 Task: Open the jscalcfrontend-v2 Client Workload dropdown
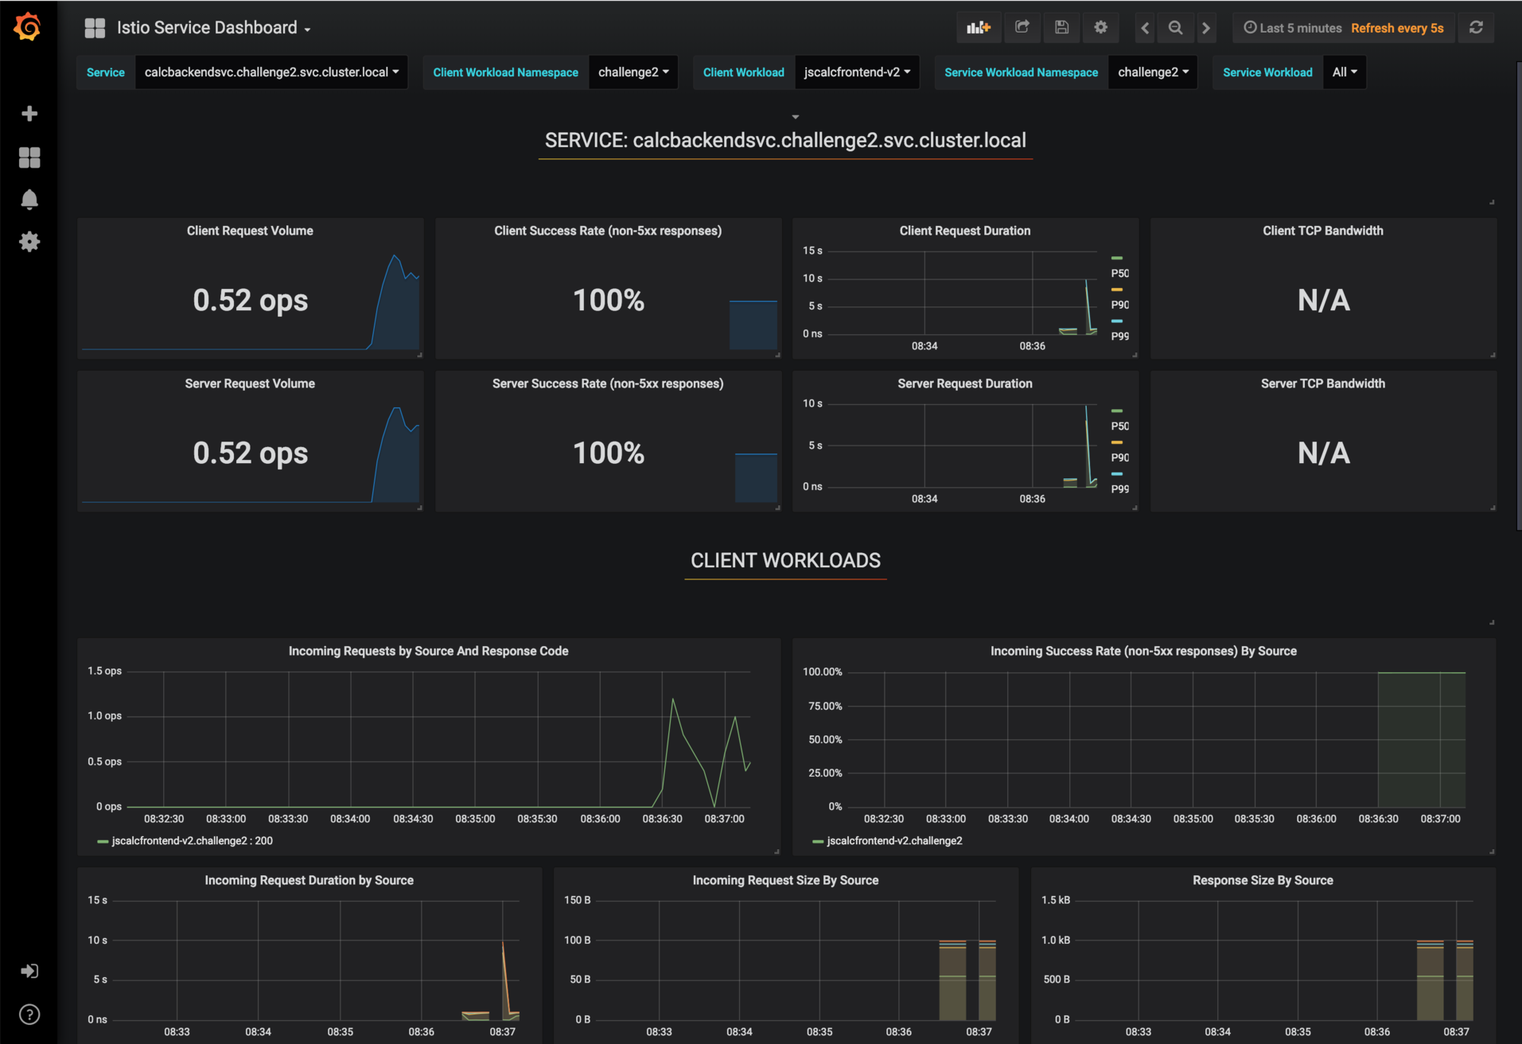[857, 72]
